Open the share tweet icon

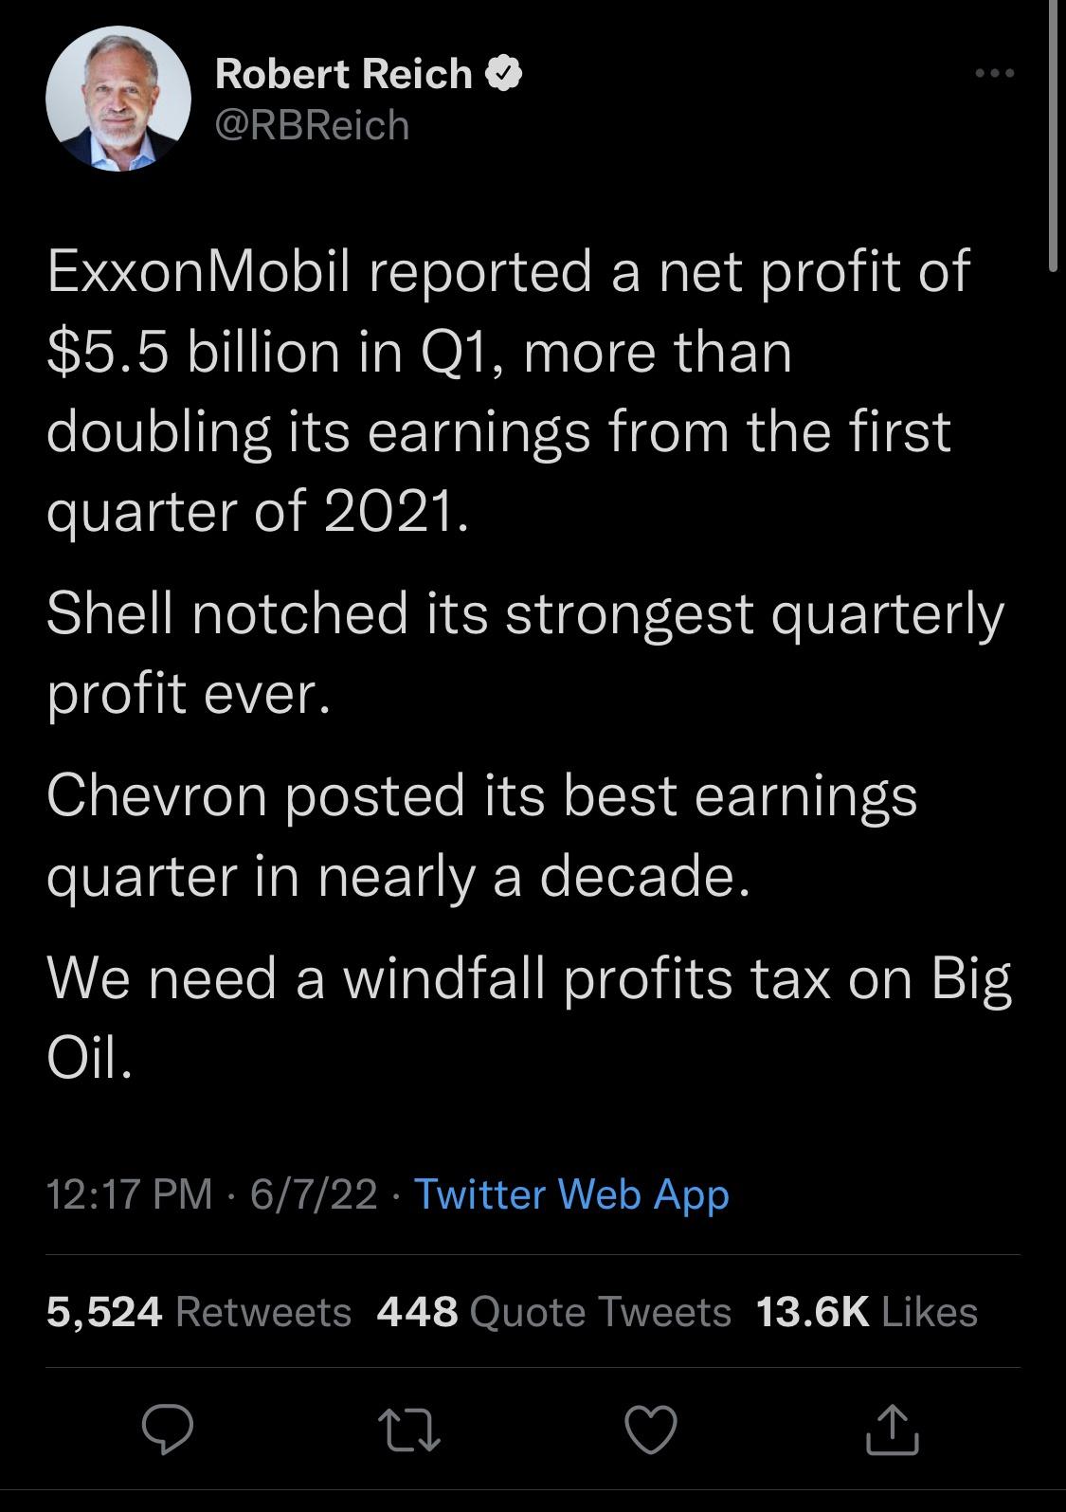(x=893, y=1430)
